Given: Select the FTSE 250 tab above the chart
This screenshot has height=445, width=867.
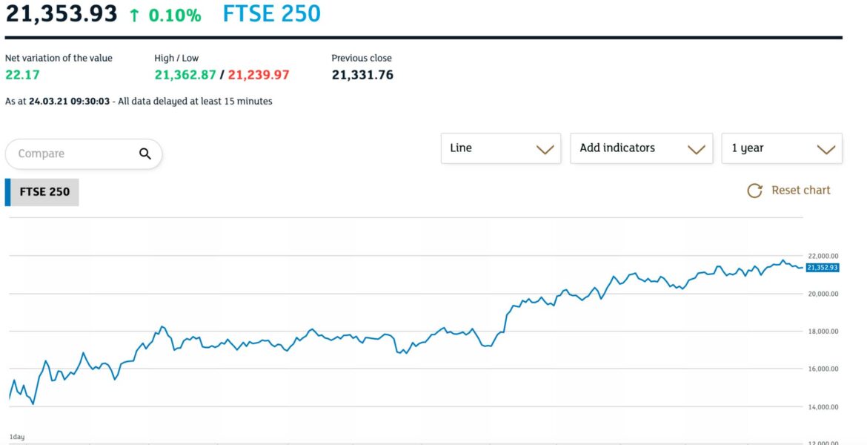Looking at the screenshot, I should point(42,191).
